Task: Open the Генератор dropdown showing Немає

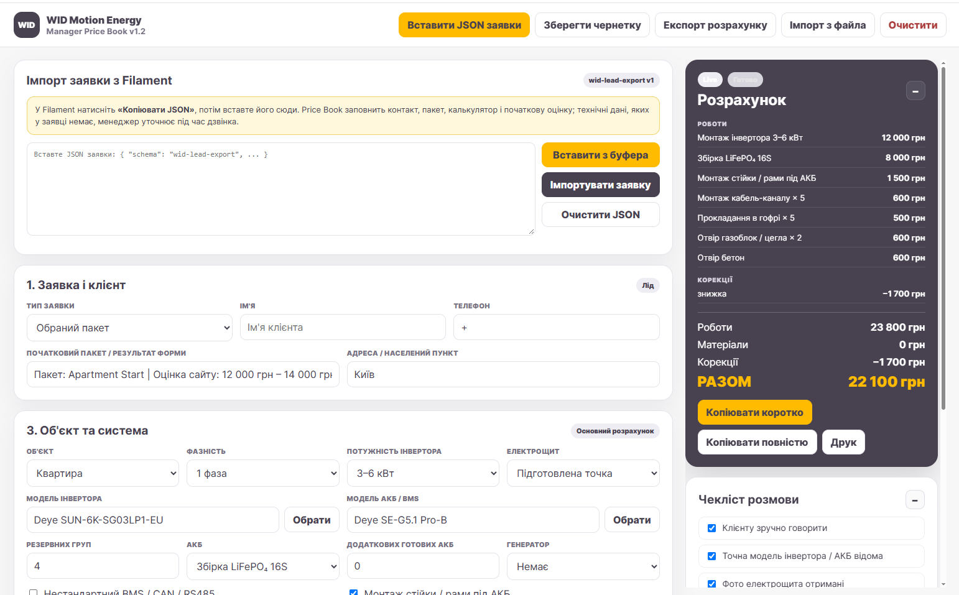Action: click(583, 566)
